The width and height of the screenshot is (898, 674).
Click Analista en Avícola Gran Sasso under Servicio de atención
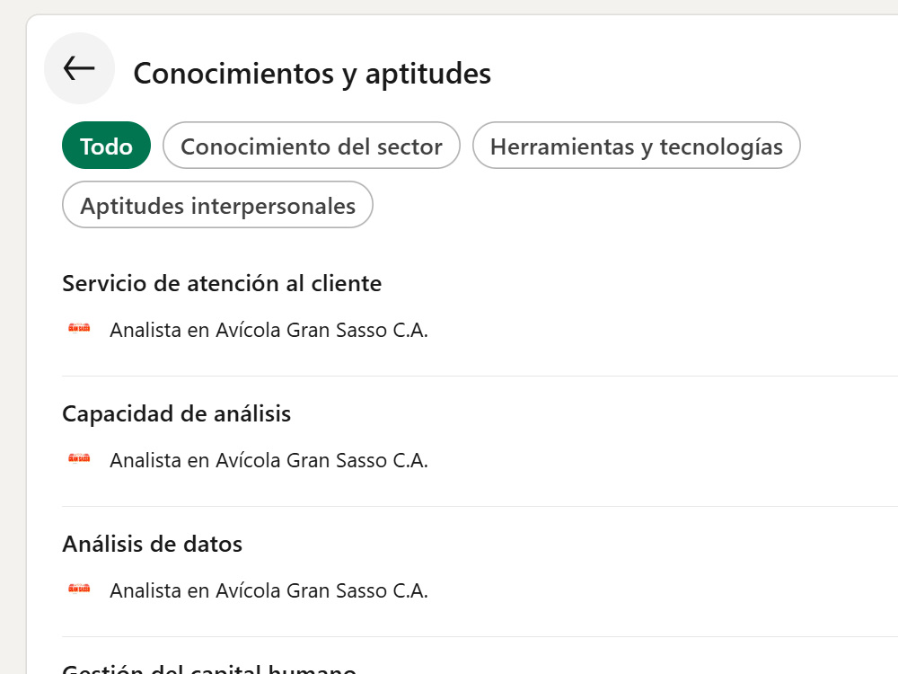tap(269, 330)
